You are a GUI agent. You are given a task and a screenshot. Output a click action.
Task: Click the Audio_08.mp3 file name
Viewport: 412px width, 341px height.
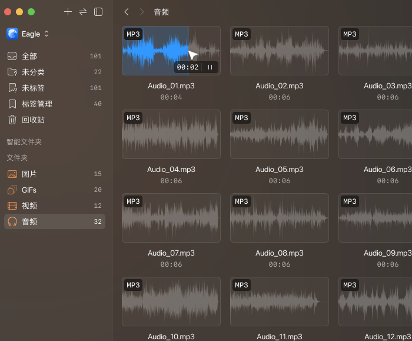[x=280, y=253]
